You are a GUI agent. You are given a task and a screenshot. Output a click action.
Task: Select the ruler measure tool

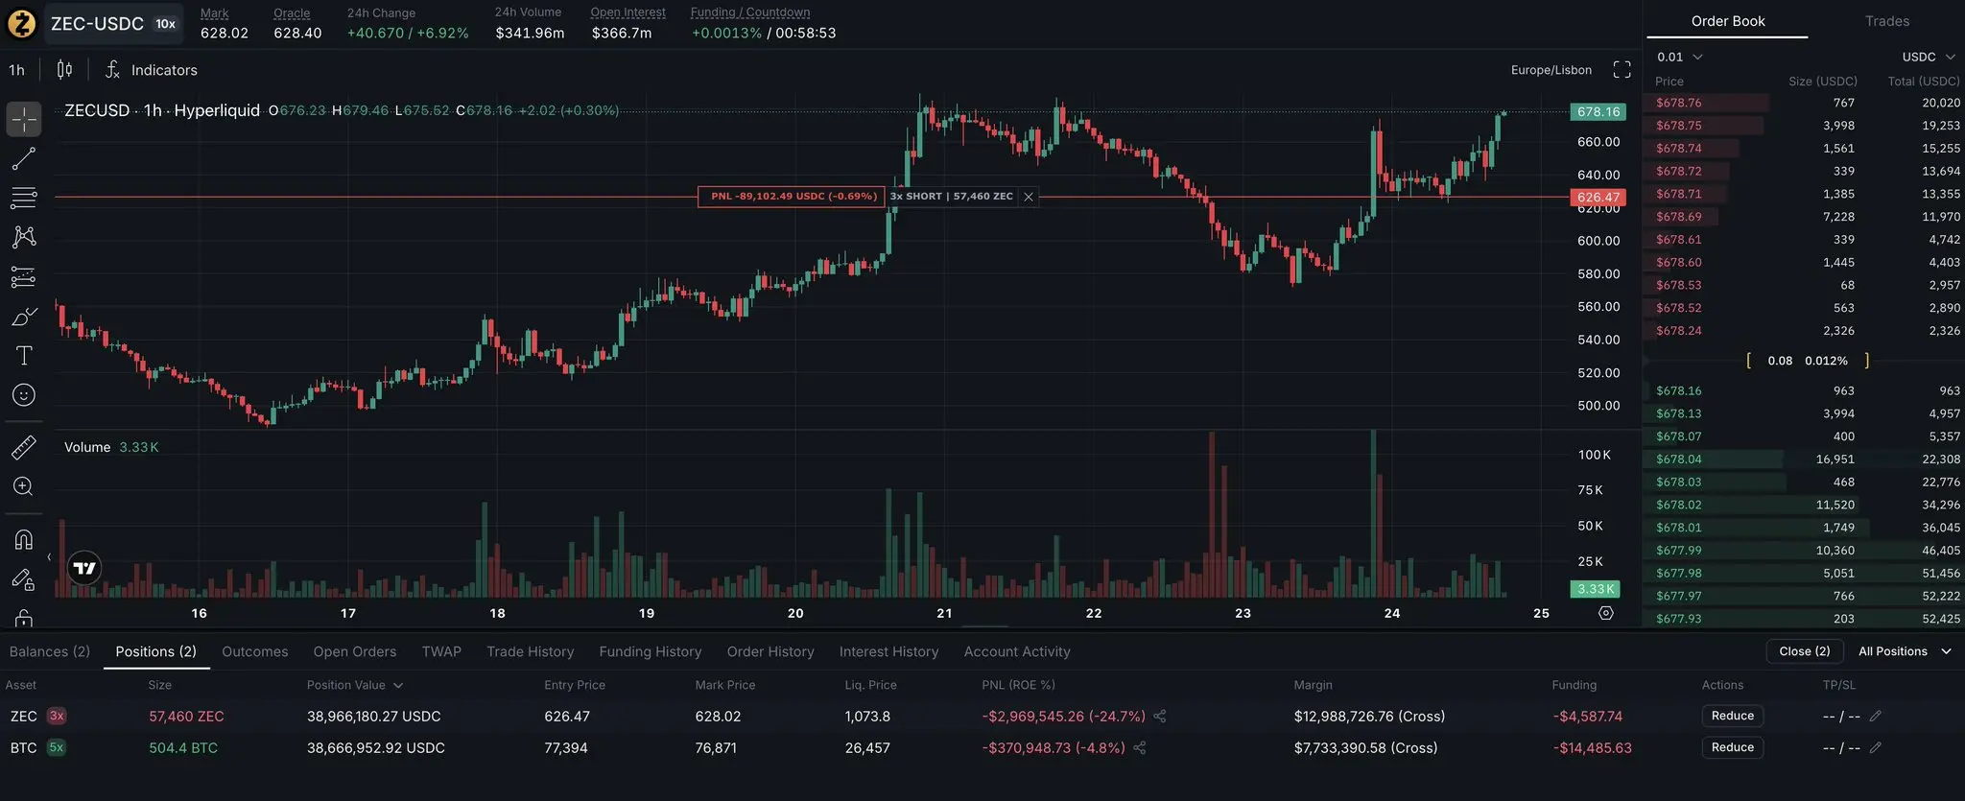(x=24, y=446)
